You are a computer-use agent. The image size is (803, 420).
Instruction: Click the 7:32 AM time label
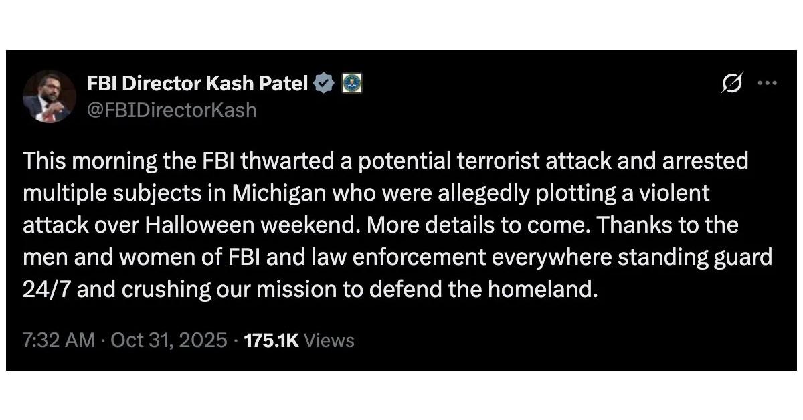pyautogui.click(x=59, y=340)
